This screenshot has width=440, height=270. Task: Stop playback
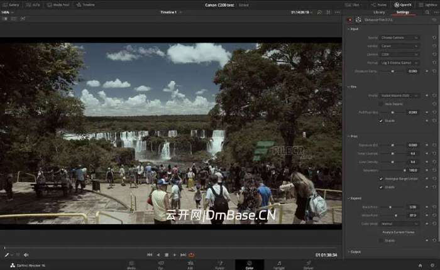point(167,255)
